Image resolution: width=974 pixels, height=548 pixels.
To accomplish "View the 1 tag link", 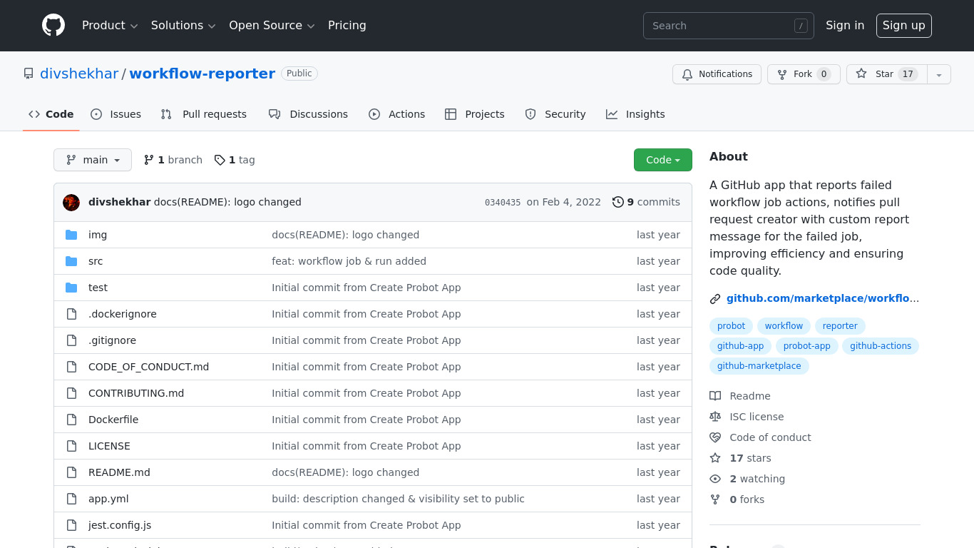I will [x=235, y=160].
